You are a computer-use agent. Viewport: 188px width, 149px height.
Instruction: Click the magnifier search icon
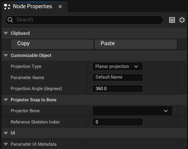10,20
